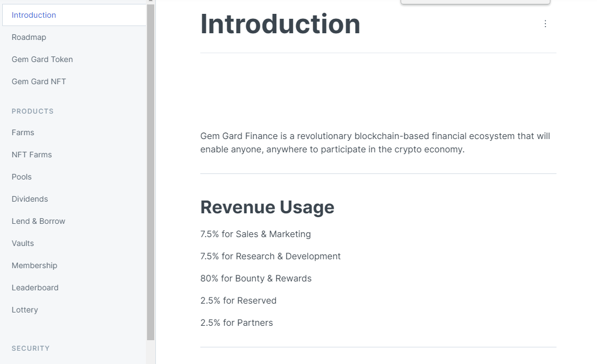Click the SECURITY section header
This screenshot has height=364, width=597.
(x=31, y=348)
